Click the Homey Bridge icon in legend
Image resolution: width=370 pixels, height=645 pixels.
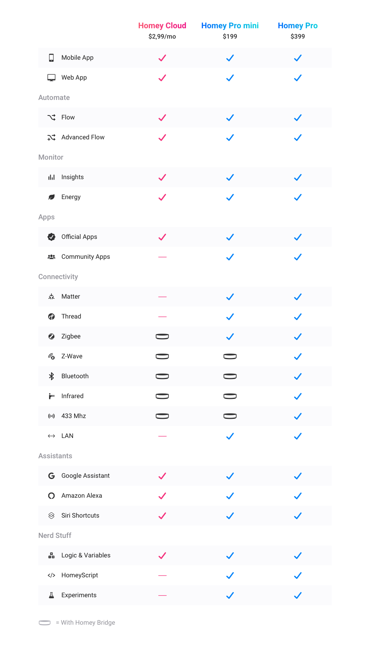coord(45,623)
